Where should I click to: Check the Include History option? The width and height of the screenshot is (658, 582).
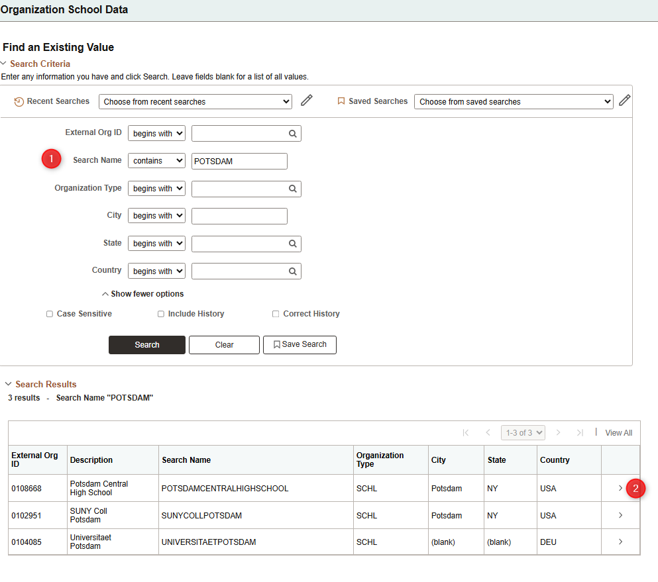click(161, 314)
